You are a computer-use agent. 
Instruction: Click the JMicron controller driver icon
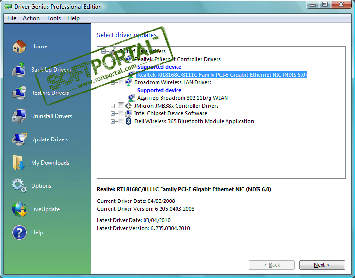129,106
